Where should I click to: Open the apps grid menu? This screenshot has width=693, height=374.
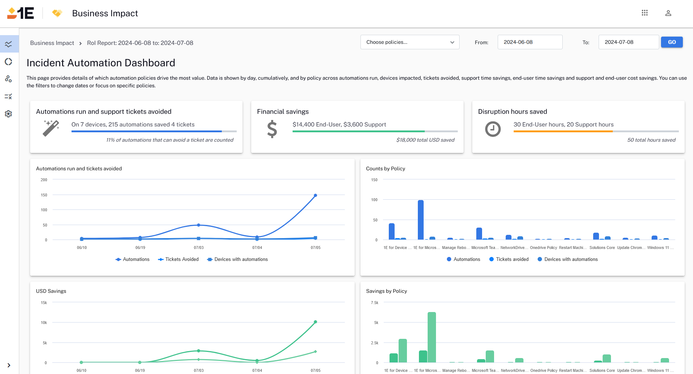pyautogui.click(x=644, y=13)
